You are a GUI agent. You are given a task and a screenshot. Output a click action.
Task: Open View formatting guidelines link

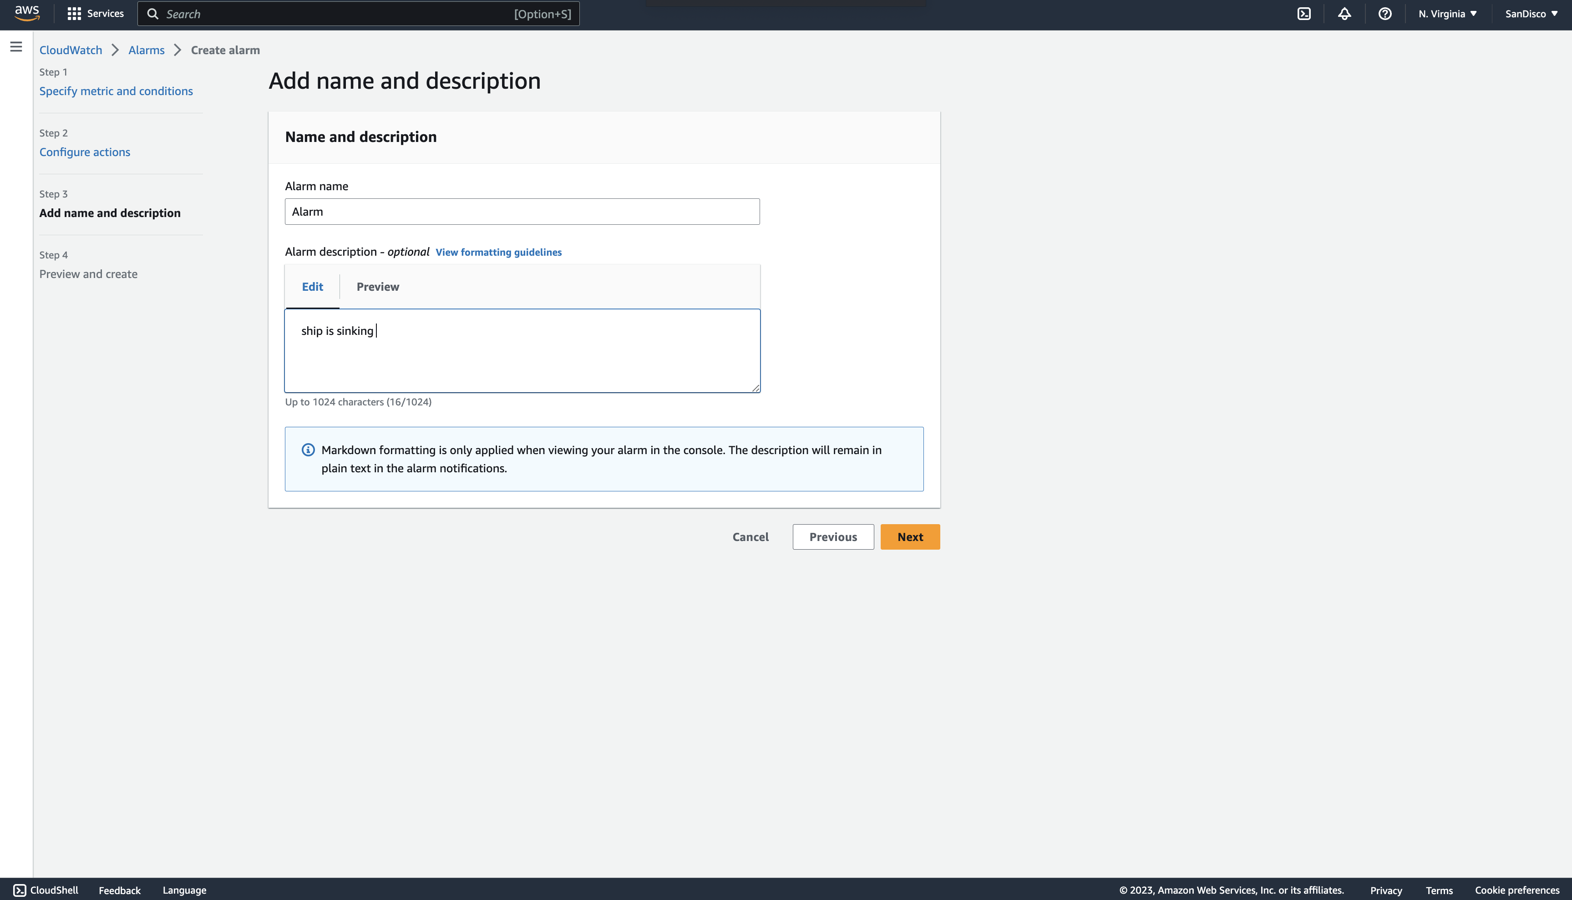(x=498, y=252)
